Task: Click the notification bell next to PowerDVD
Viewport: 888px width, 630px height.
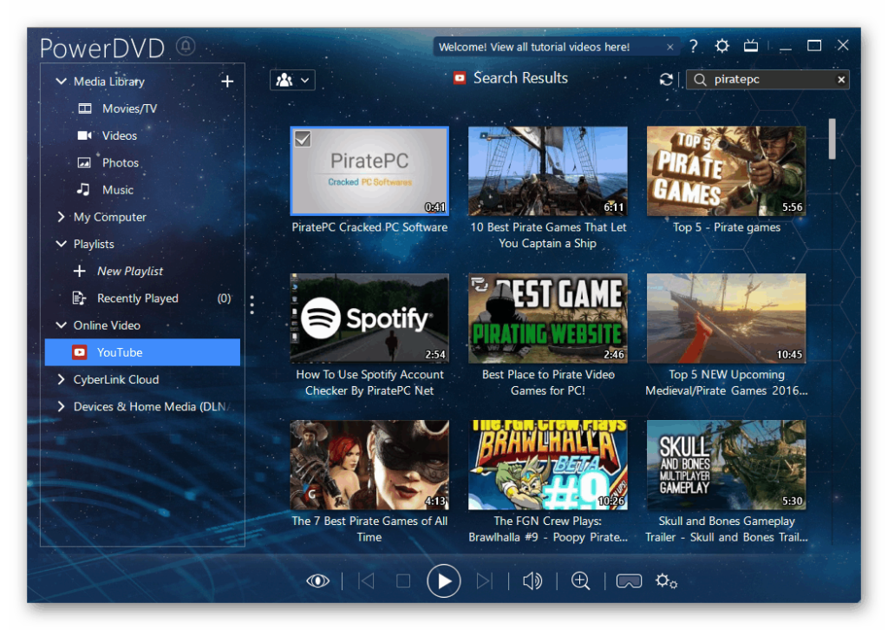Action: coord(186,46)
